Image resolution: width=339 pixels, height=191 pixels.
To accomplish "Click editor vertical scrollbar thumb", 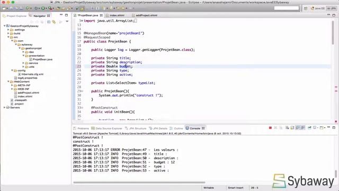I will [x=333, y=32].
